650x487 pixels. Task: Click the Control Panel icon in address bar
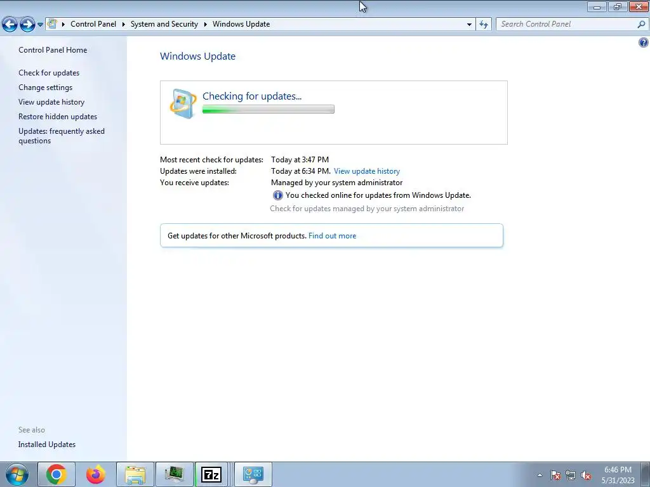(52, 24)
